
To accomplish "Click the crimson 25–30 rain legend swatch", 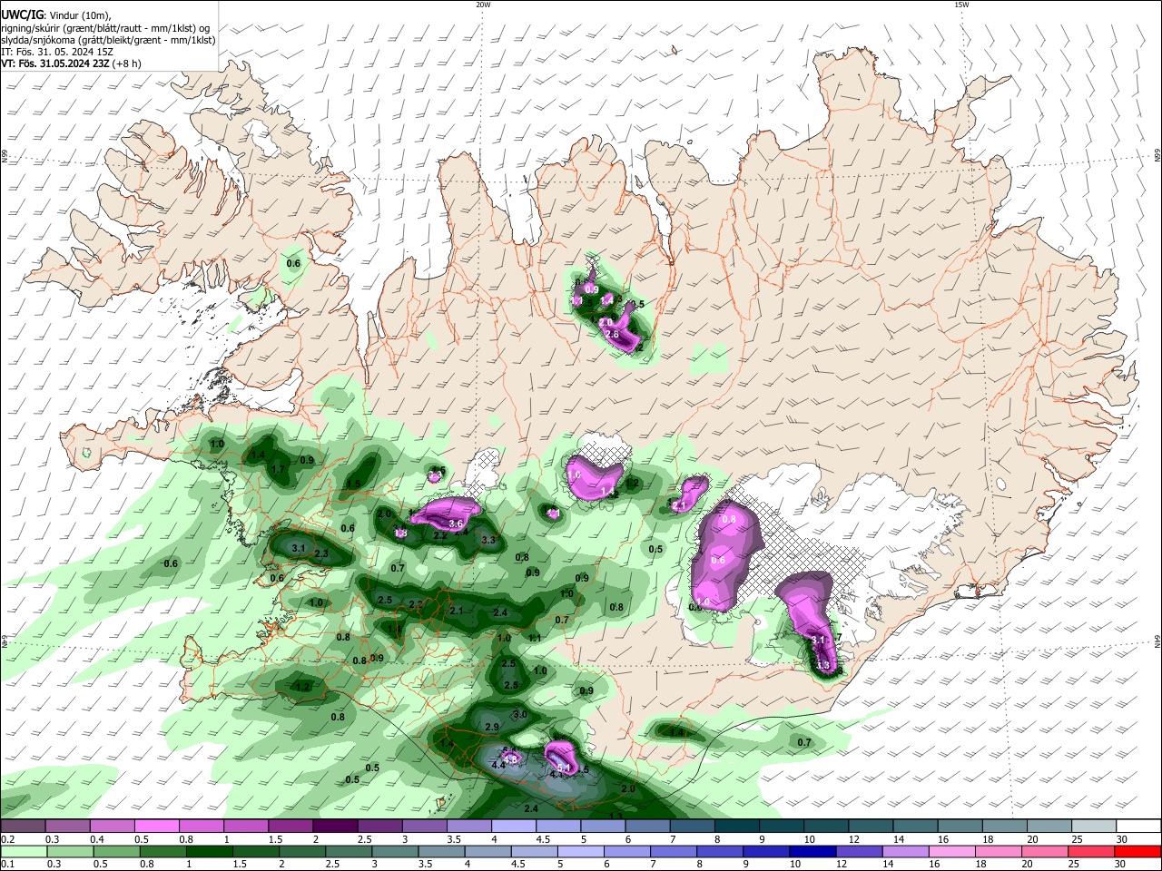I will pyautogui.click(x=1094, y=851).
